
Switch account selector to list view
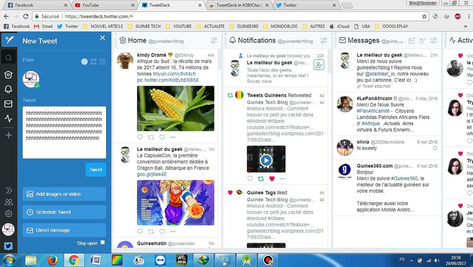[103, 62]
